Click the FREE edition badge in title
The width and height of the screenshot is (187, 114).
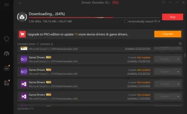(115, 2)
